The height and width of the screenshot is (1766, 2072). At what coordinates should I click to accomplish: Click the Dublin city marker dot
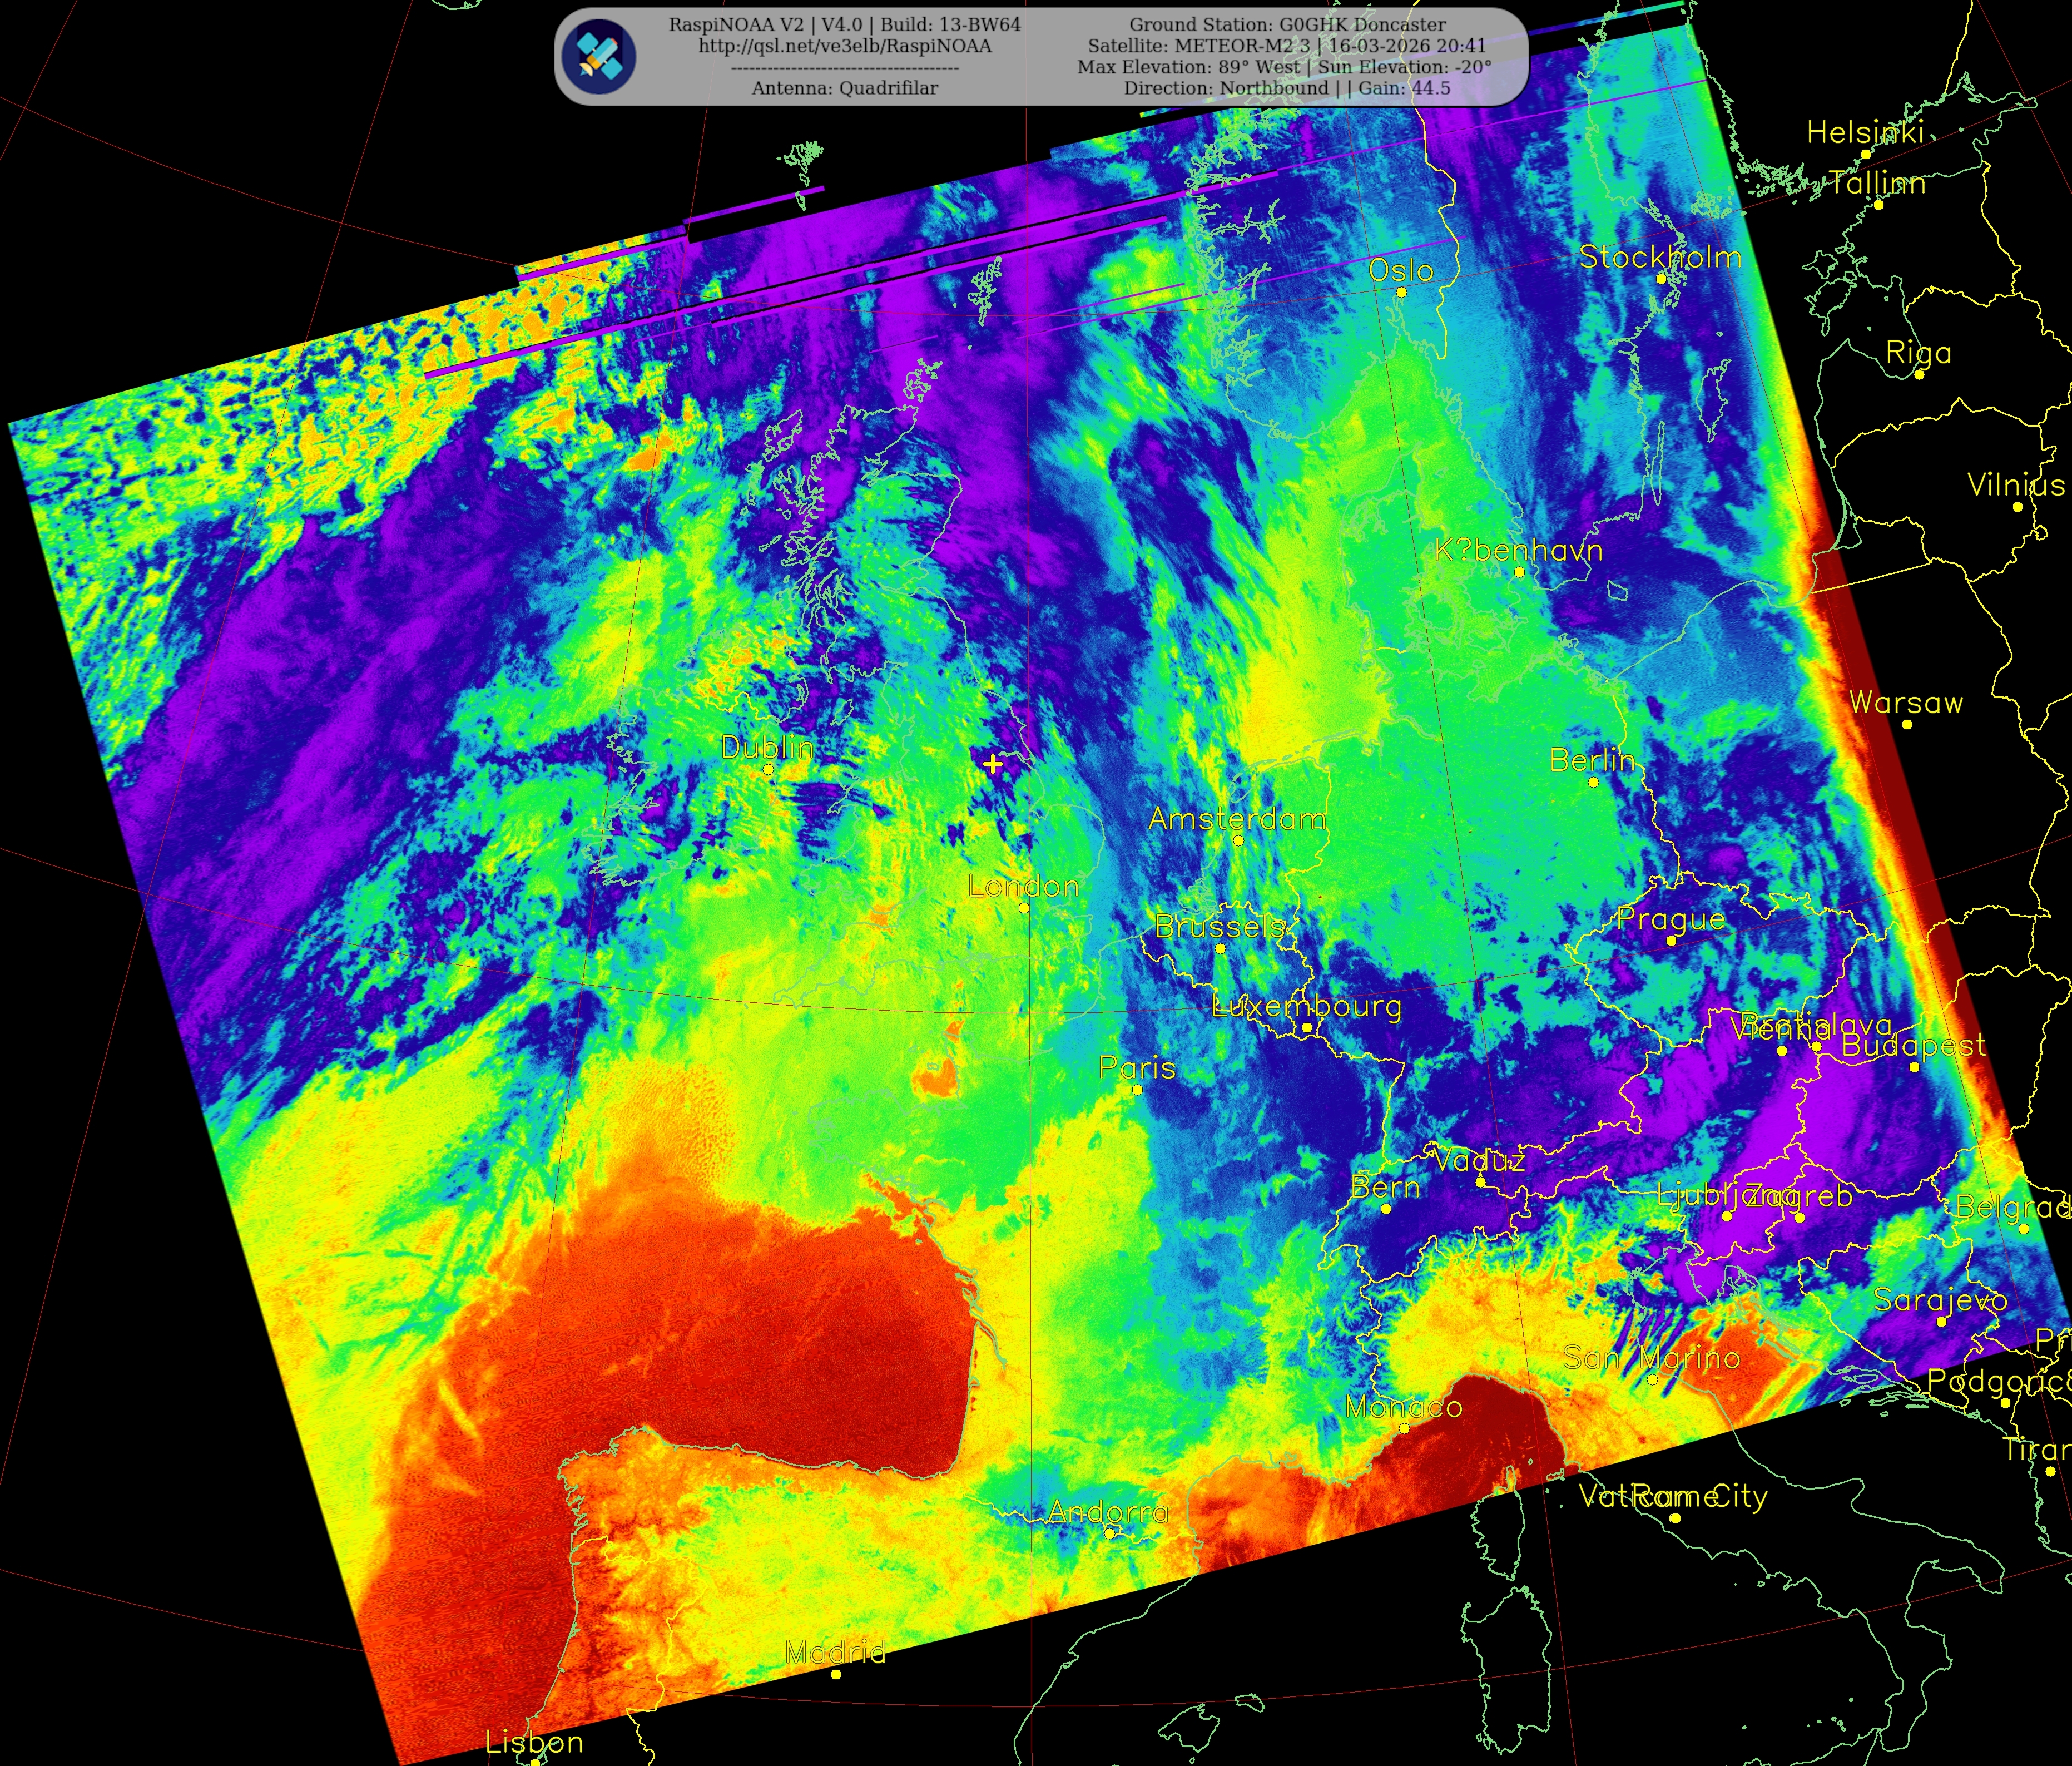768,769
